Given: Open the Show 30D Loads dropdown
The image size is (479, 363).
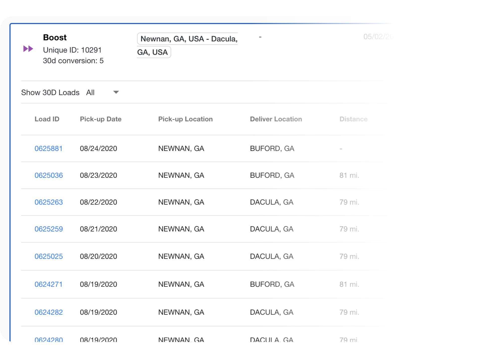Looking at the screenshot, I should tap(103, 93).
